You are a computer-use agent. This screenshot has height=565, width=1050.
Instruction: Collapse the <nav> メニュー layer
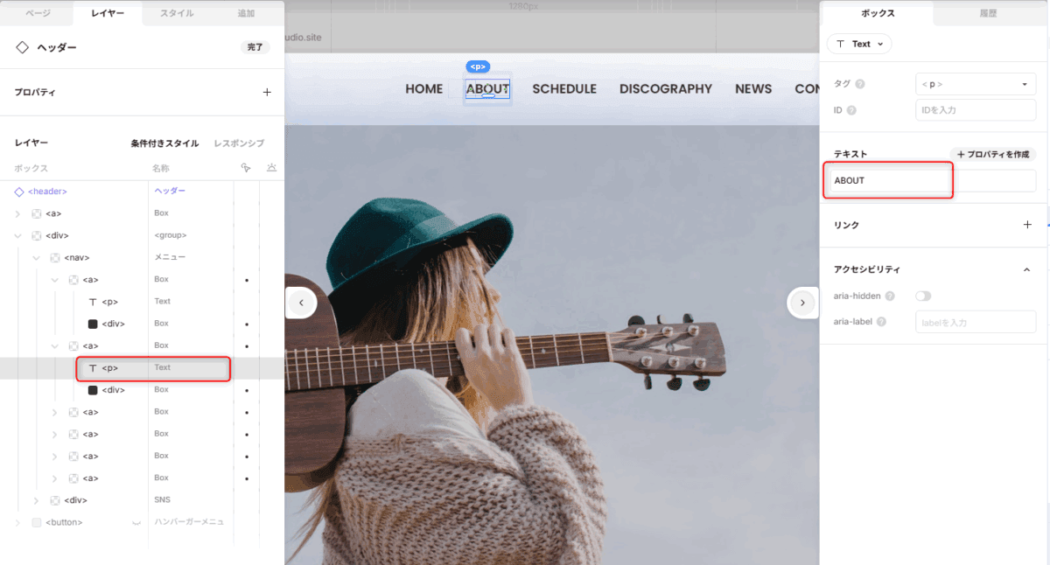click(x=37, y=258)
